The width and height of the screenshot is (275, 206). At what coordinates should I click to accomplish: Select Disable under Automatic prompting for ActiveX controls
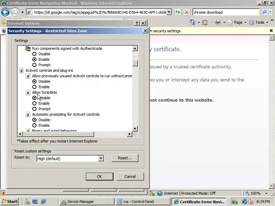[34, 120]
